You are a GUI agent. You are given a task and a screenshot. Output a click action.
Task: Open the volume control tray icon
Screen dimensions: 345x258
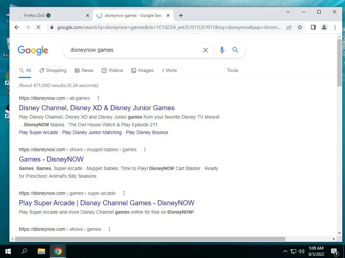pos(302,251)
